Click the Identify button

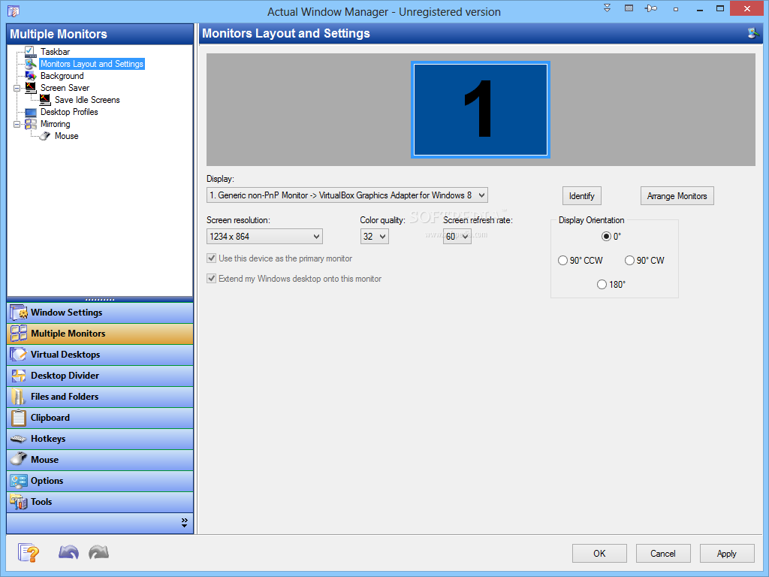click(582, 196)
